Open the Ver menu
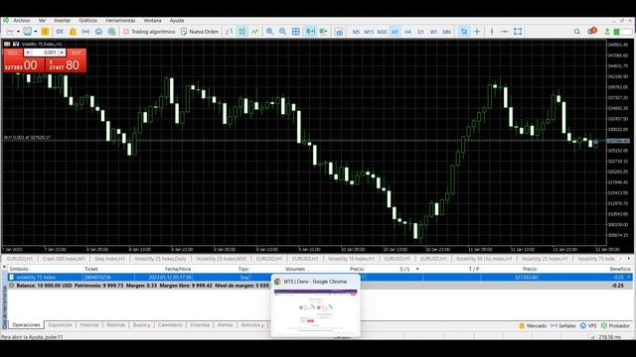636x357 pixels. (x=42, y=20)
